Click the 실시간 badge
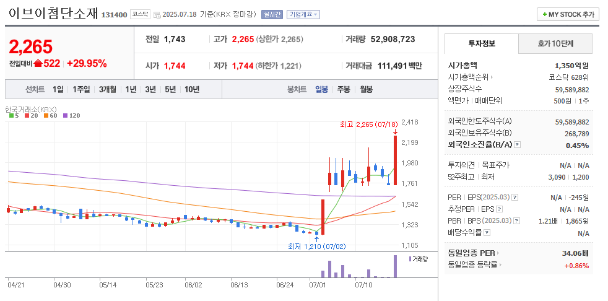This screenshot has width=608, height=301. (272, 14)
